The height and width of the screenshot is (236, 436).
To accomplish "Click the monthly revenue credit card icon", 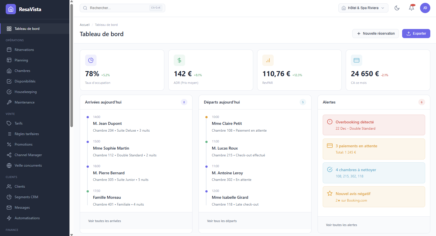I will (357, 60).
